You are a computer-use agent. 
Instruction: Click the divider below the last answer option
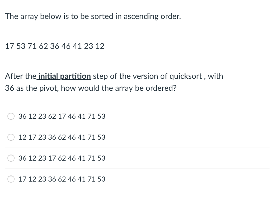pos(137,189)
